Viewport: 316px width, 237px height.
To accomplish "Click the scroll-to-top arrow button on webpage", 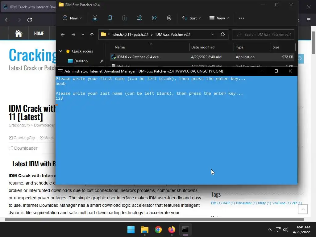I will click(303, 209).
